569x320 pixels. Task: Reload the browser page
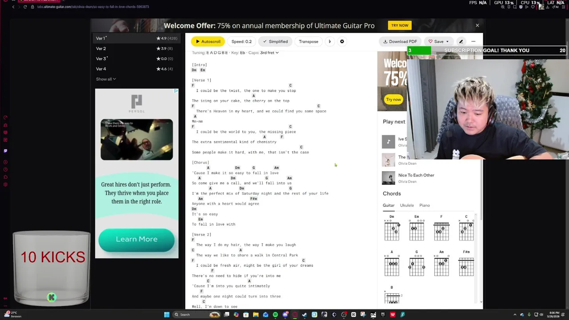click(x=25, y=7)
